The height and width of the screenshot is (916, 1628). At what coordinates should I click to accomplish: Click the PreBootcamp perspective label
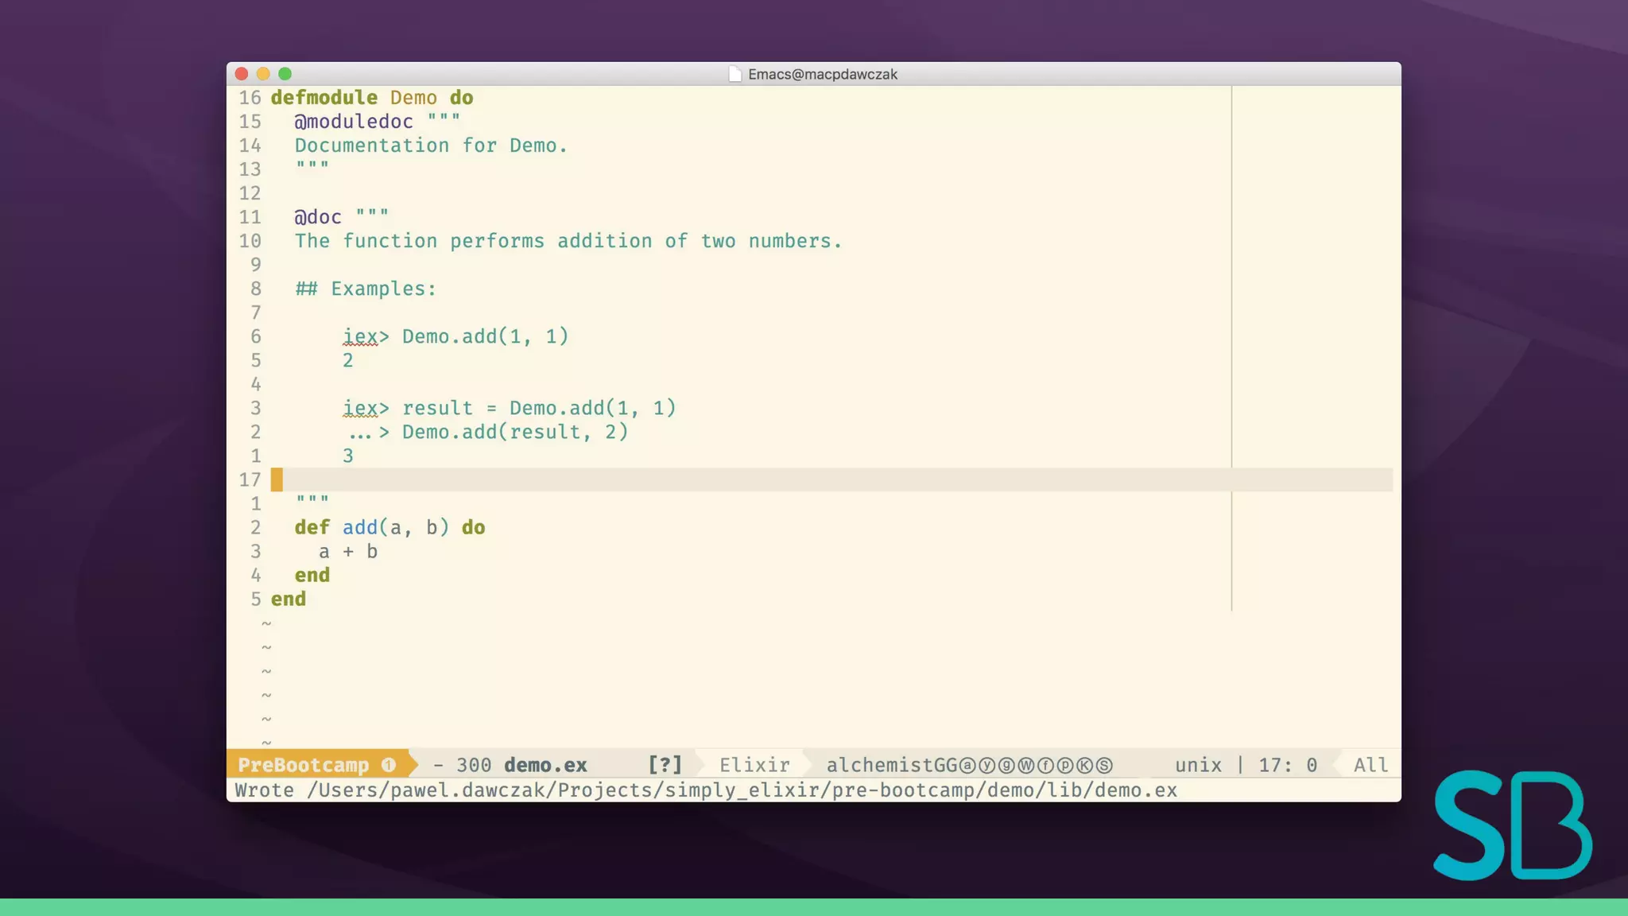[303, 765]
